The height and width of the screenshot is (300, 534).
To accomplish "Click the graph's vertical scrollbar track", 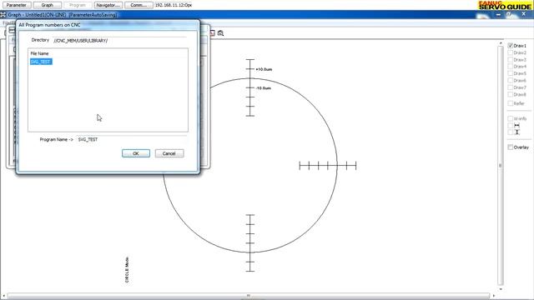I will 501,166.
